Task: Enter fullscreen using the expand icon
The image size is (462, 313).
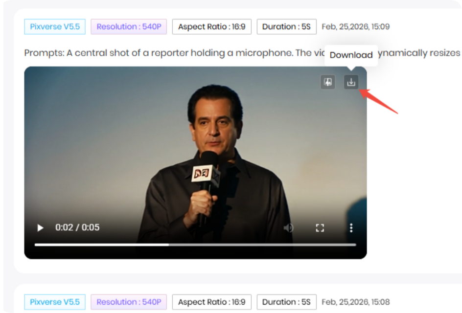Action: click(x=321, y=227)
